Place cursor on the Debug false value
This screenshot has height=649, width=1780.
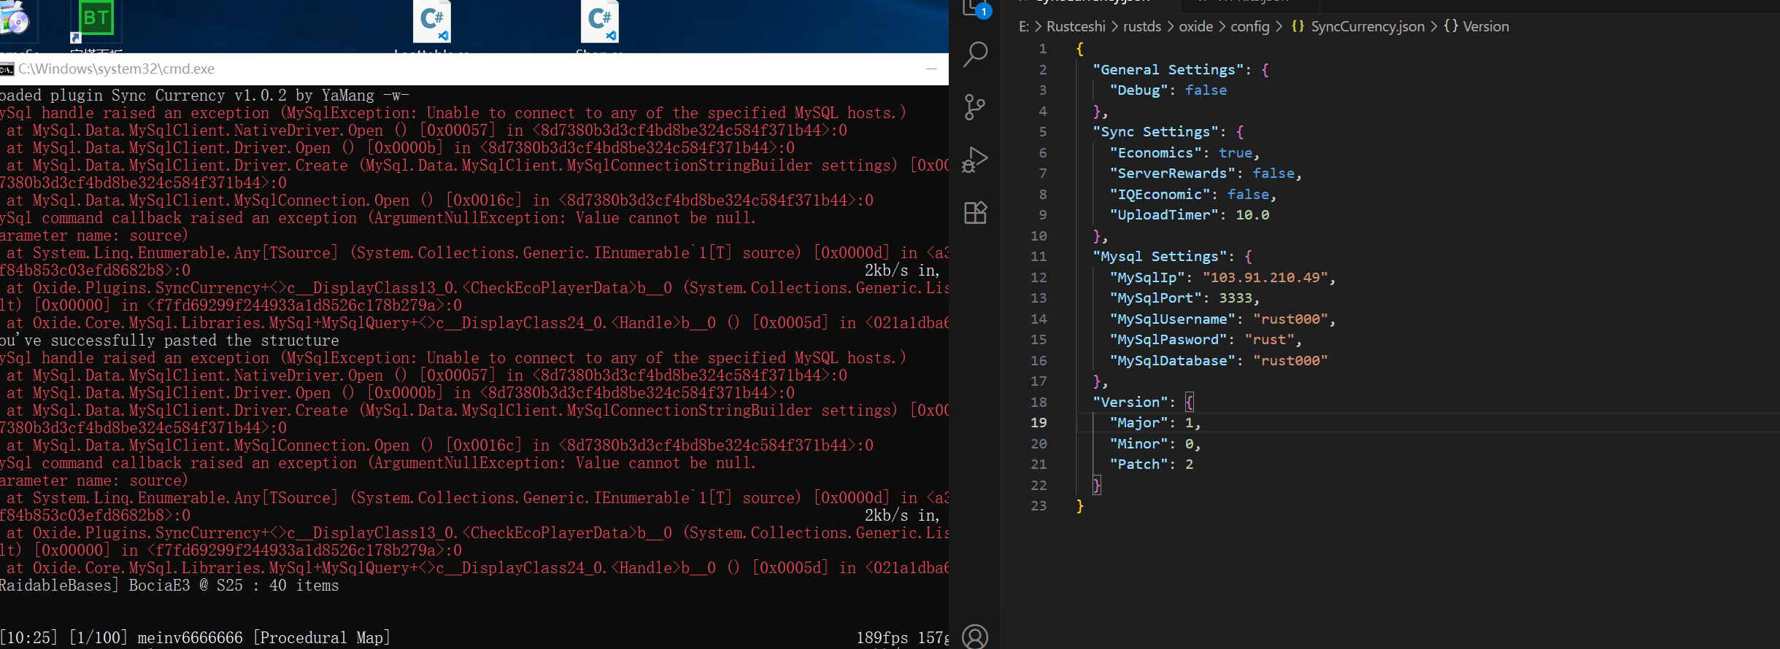pos(1206,90)
